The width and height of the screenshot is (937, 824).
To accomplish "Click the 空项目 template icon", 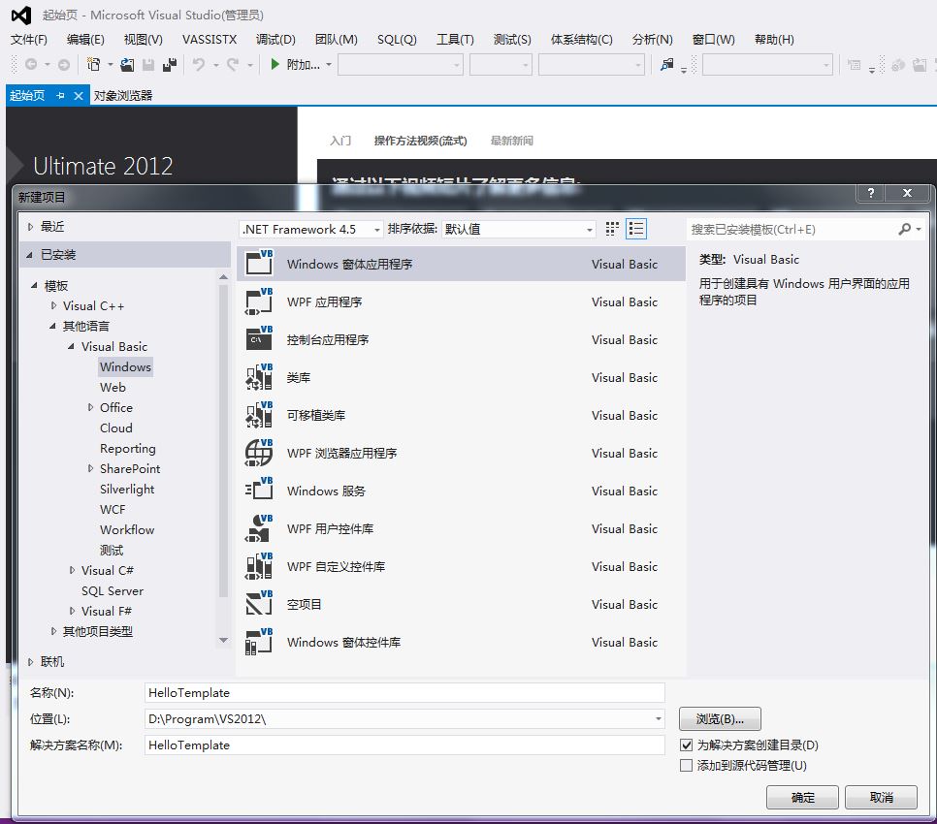I will (x=259, y=603).
